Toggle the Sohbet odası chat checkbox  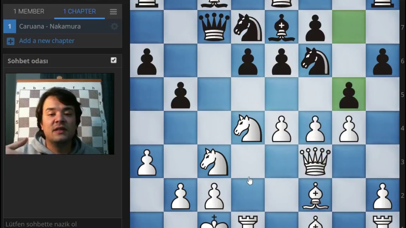114,60
